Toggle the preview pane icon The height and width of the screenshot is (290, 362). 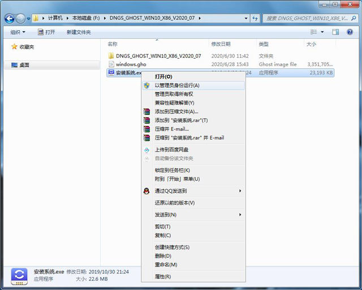pyautogui.click(x=335, y=32)
